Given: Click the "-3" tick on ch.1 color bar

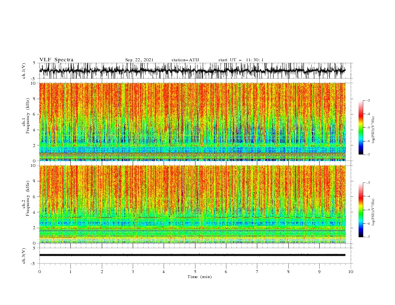Looking at the screenshot, I should pos(368,100).
